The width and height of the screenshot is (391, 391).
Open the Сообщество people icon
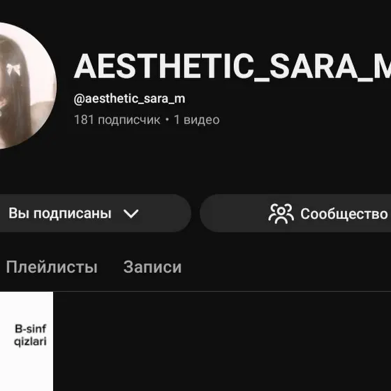point(281,214)
